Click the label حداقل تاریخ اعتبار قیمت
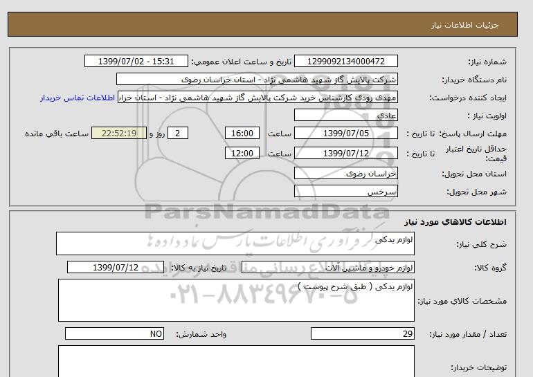 point(476,154)
